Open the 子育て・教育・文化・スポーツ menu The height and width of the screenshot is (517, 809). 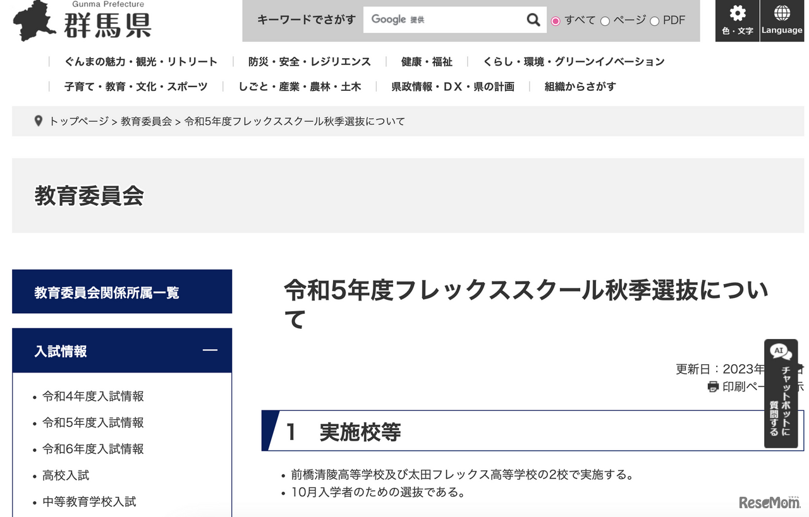click(135, 86)
